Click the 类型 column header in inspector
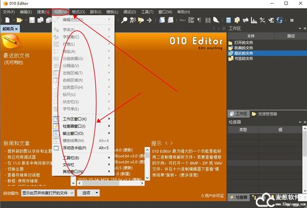 tap(243, 130)
